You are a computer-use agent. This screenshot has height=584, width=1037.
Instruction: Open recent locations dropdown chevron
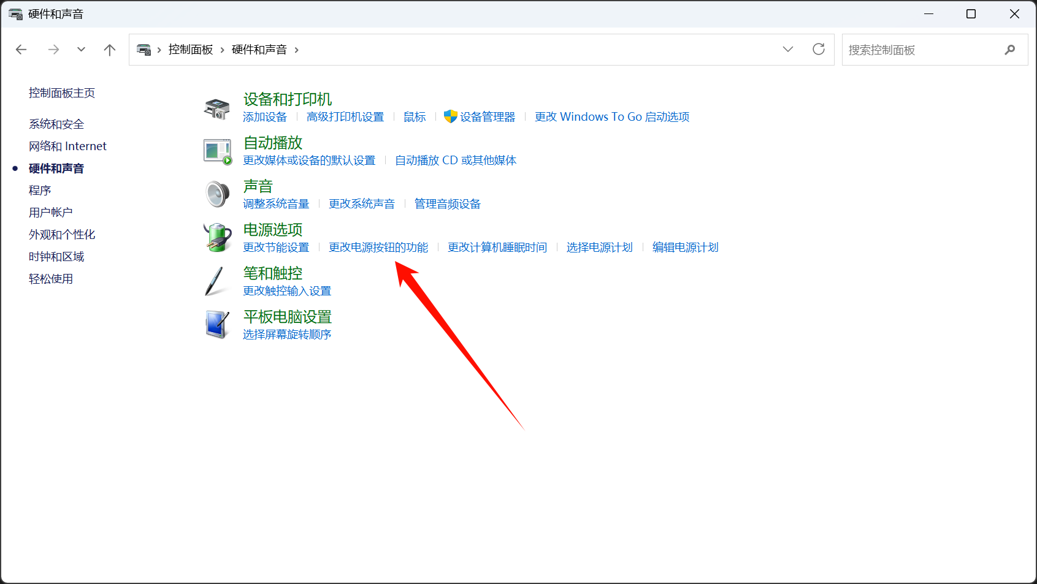(81, 50)
